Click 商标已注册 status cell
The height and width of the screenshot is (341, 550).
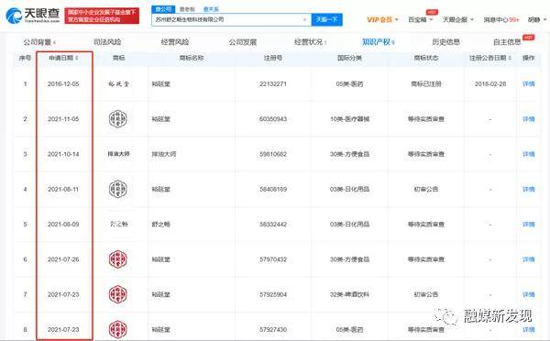point(426,84)
